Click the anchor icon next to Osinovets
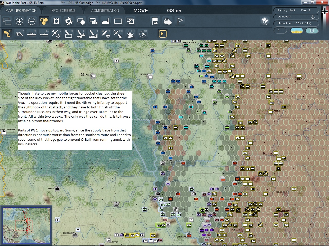329x246 pixels. tap(313, 17)
